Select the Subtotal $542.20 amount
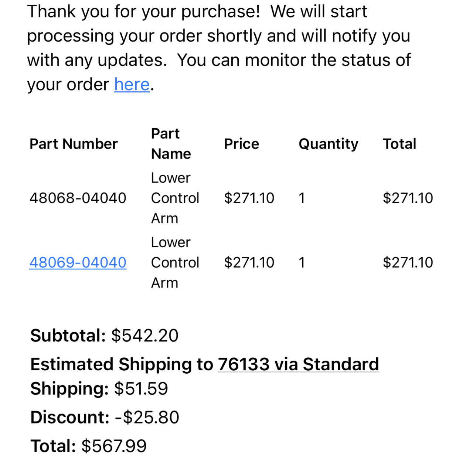The width and height of the screenshot is (473, 469). [145, 336]
